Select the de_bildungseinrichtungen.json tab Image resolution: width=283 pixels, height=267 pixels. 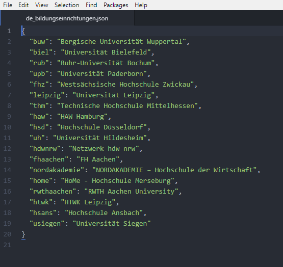67,18
